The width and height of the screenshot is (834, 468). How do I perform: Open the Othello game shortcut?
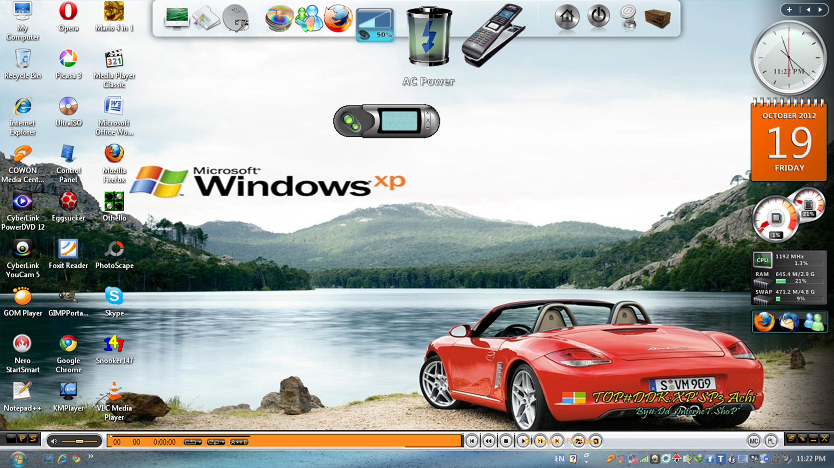point(114,207)
